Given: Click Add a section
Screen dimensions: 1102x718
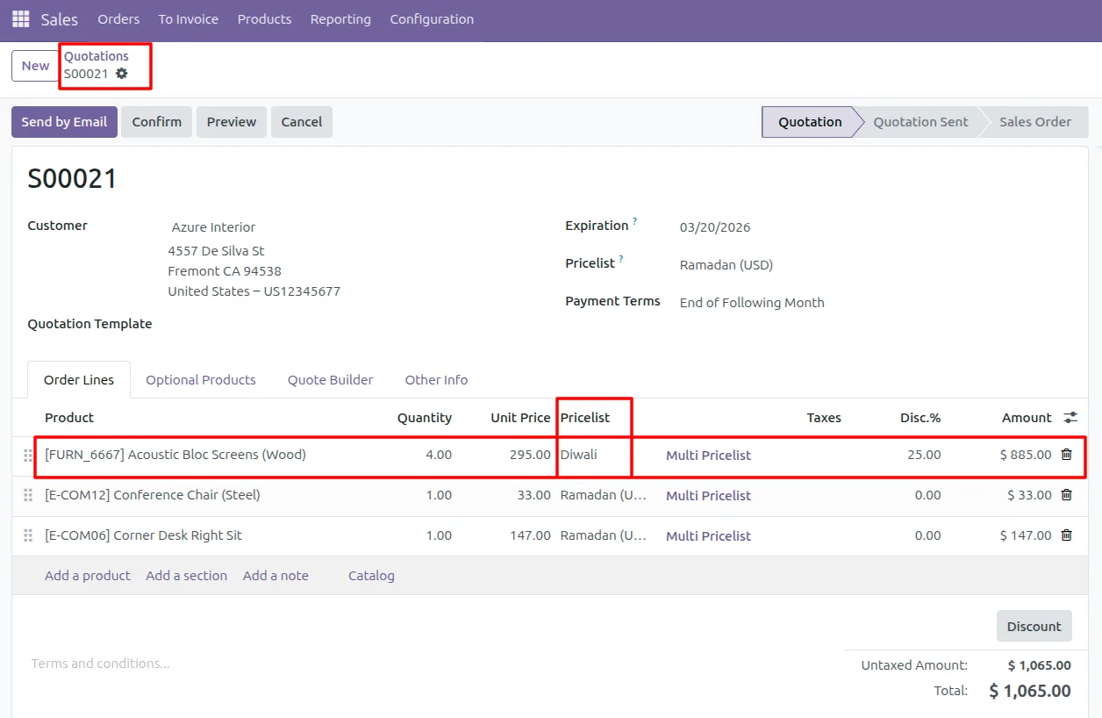Looking at the screenshot, I should click(187, 576).
